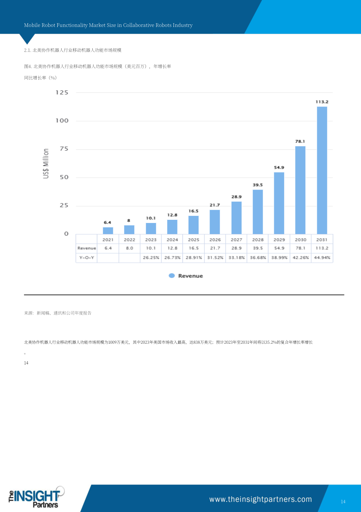Image resolution: width=361 pixels, height=512 pixels.
Task: Click the 2023 year table cell
Action: click(x=151, y=239)
